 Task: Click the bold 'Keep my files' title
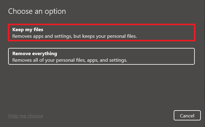[x=28, y=30]
